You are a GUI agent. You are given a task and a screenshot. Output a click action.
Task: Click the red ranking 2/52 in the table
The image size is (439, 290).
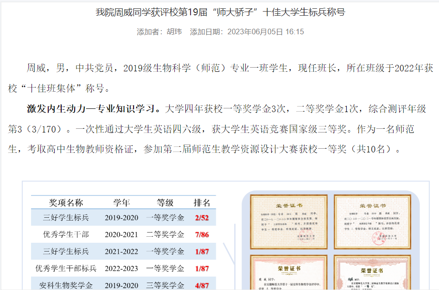tap(202, 218)
